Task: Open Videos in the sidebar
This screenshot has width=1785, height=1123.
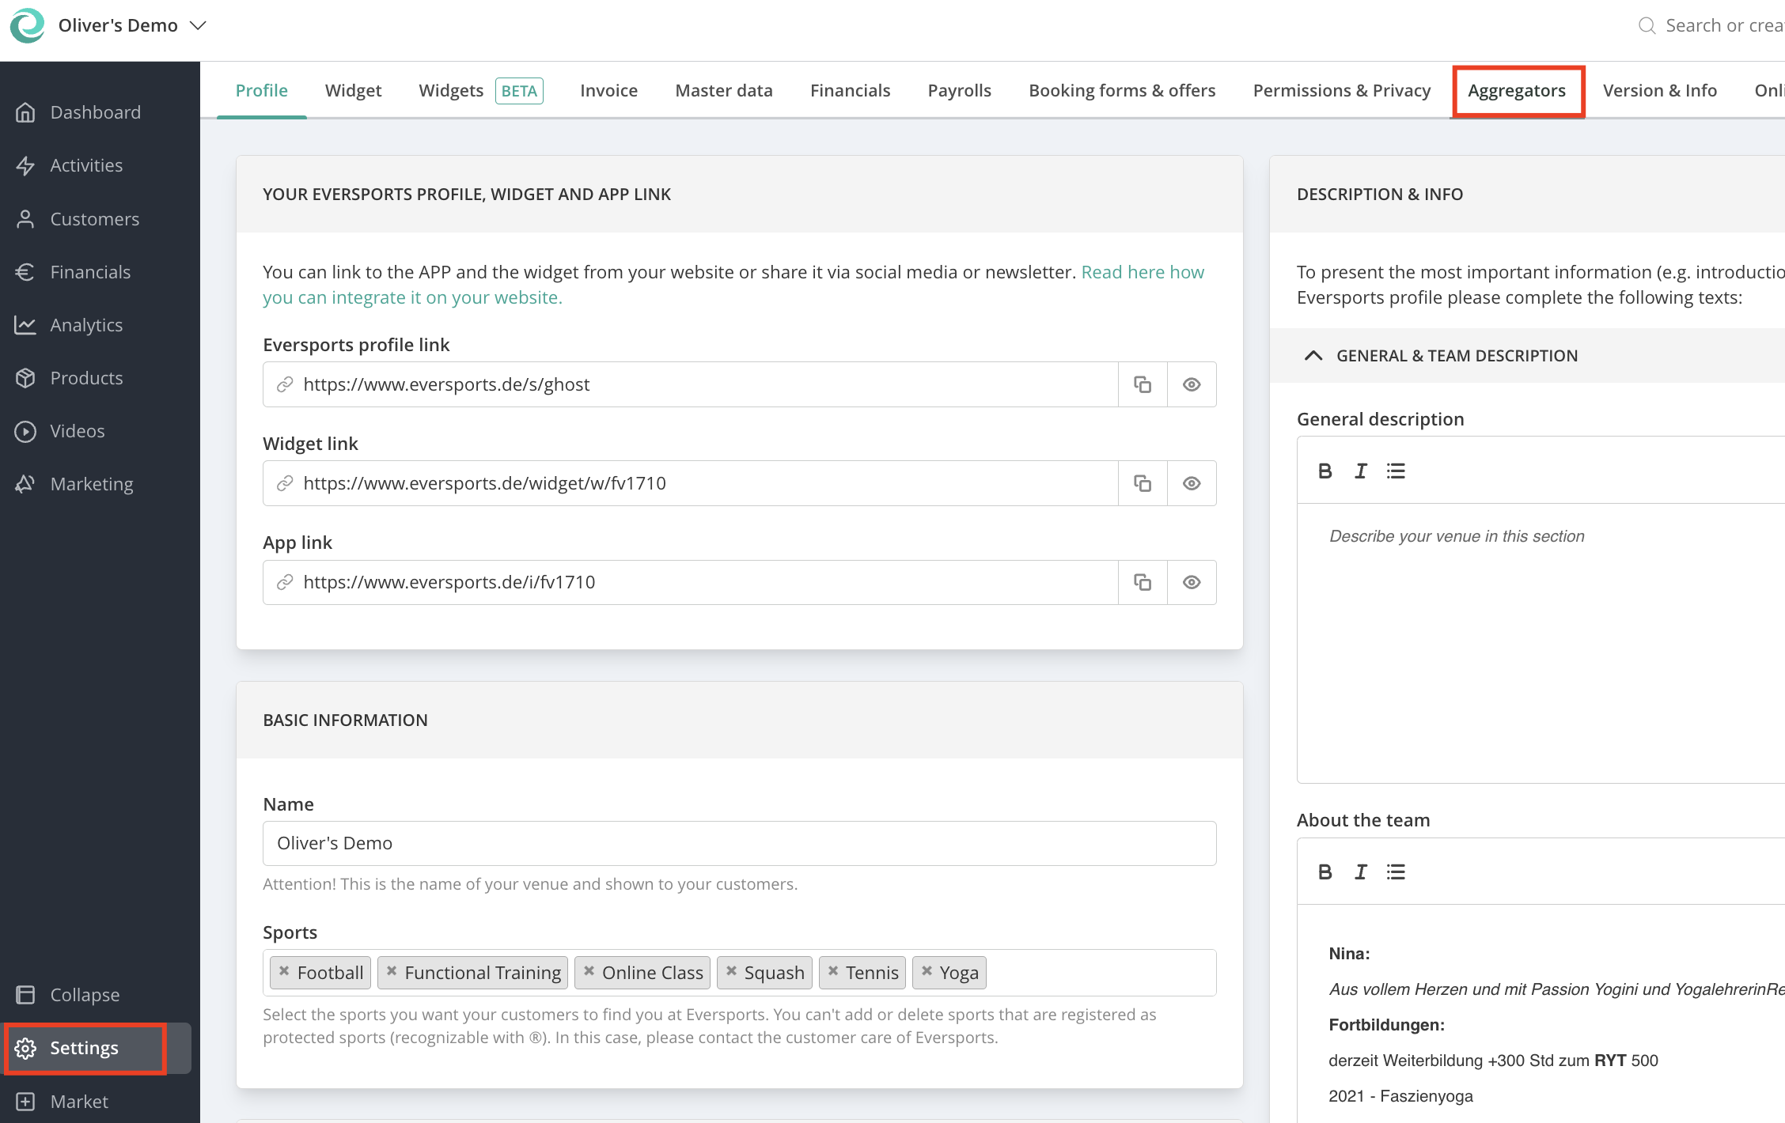Action: [77, 431]
